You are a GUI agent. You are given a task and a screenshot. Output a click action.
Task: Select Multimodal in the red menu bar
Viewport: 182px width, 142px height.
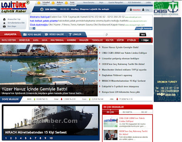[57, 40]
